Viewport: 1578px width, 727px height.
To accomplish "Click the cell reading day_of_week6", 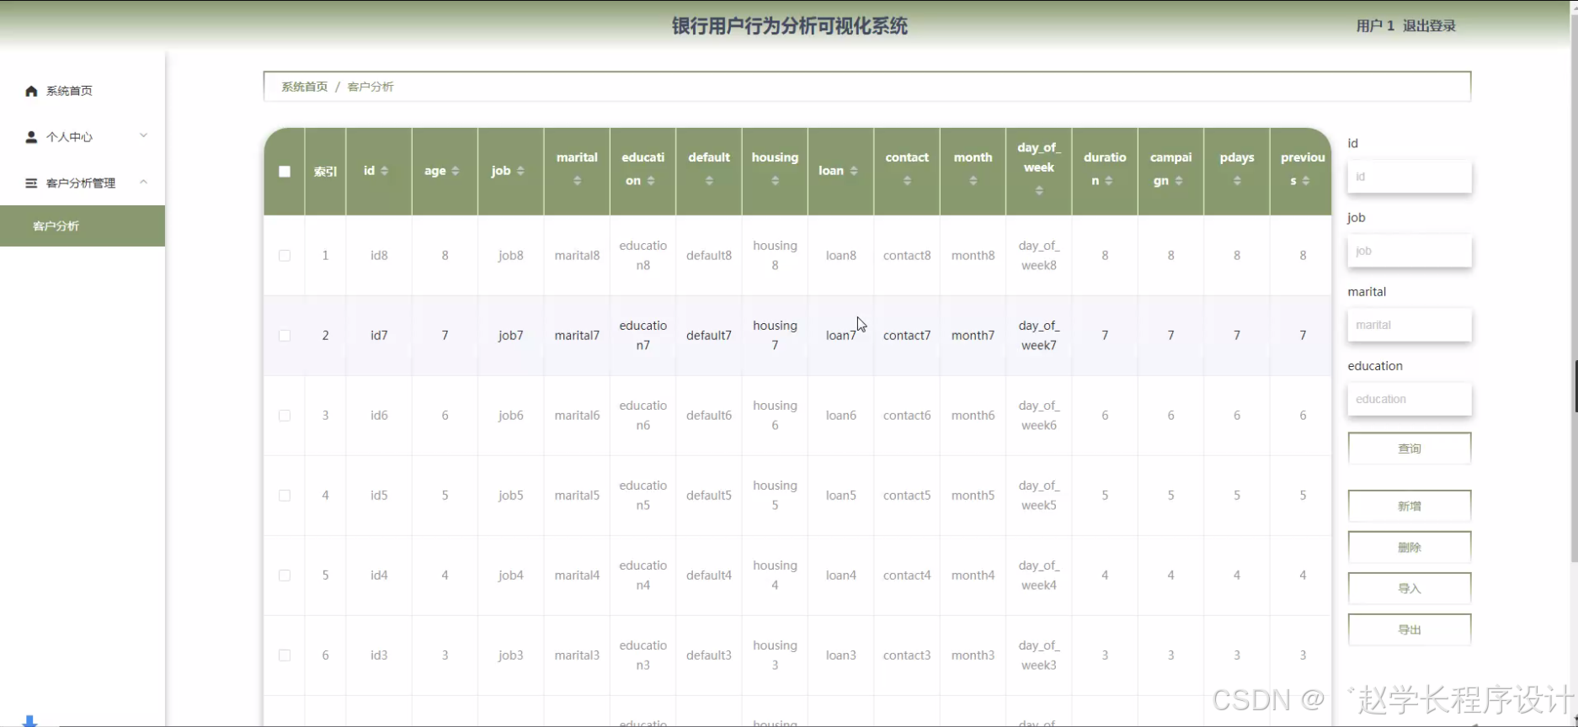I will [x=1039, y=416].
